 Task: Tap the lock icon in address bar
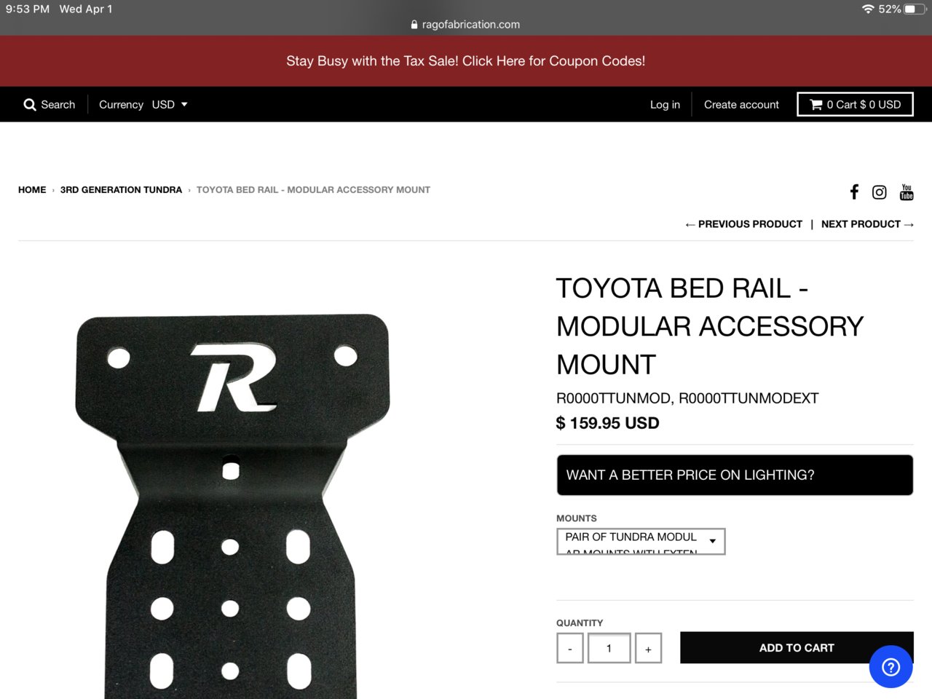pos(414,24)
